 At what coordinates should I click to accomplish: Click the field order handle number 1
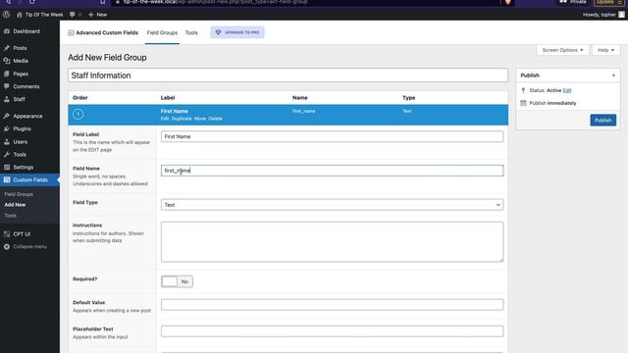point(78,115)
